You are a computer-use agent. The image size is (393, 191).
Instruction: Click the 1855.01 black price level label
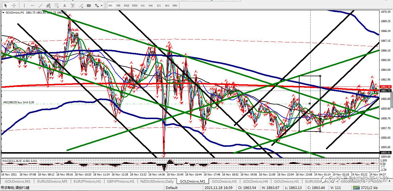[386, 153]
